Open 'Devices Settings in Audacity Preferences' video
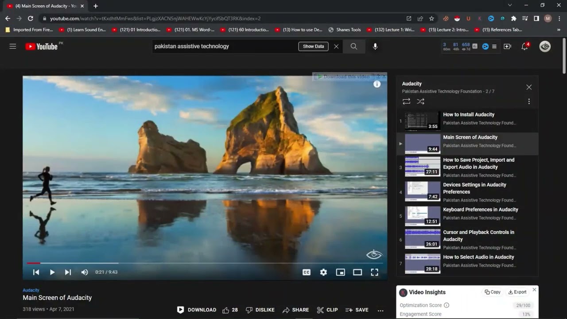 pos(467,192)
